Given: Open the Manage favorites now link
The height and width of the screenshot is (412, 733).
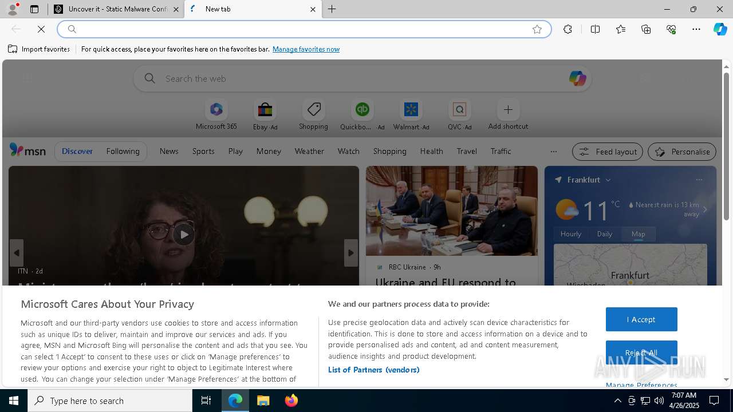Looking at the screenshot, I should (x=306, y=49).
